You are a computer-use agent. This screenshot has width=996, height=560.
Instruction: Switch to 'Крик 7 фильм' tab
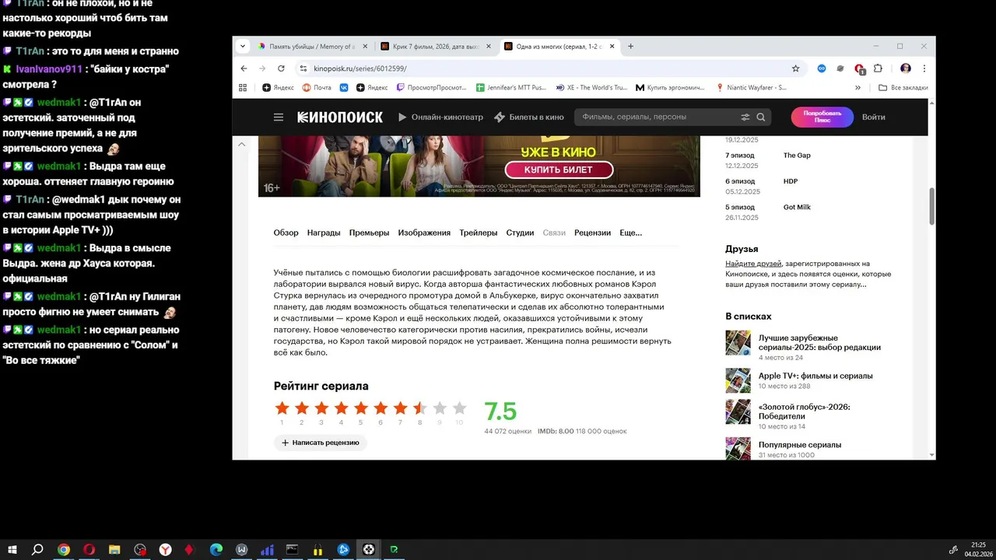click(x=436, y=47)
